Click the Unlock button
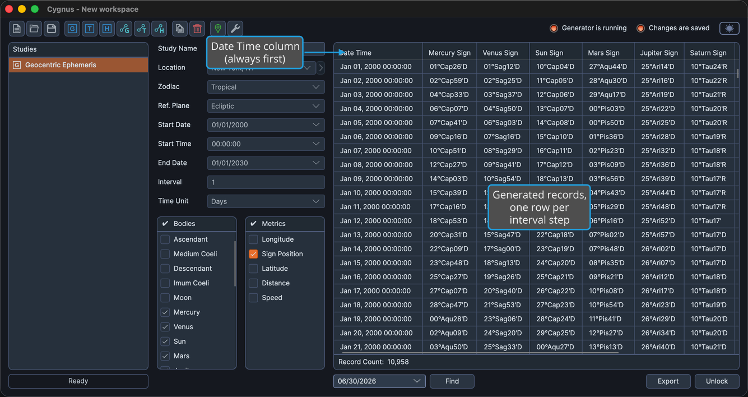This screenshot has height=397, width=748. [x=717, y=381]
